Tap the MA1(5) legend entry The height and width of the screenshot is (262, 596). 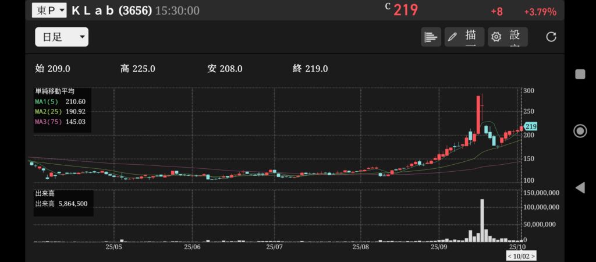61,101
